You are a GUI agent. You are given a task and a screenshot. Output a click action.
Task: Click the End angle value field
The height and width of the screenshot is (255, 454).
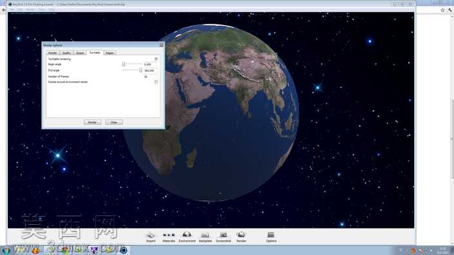coord(150,71)
